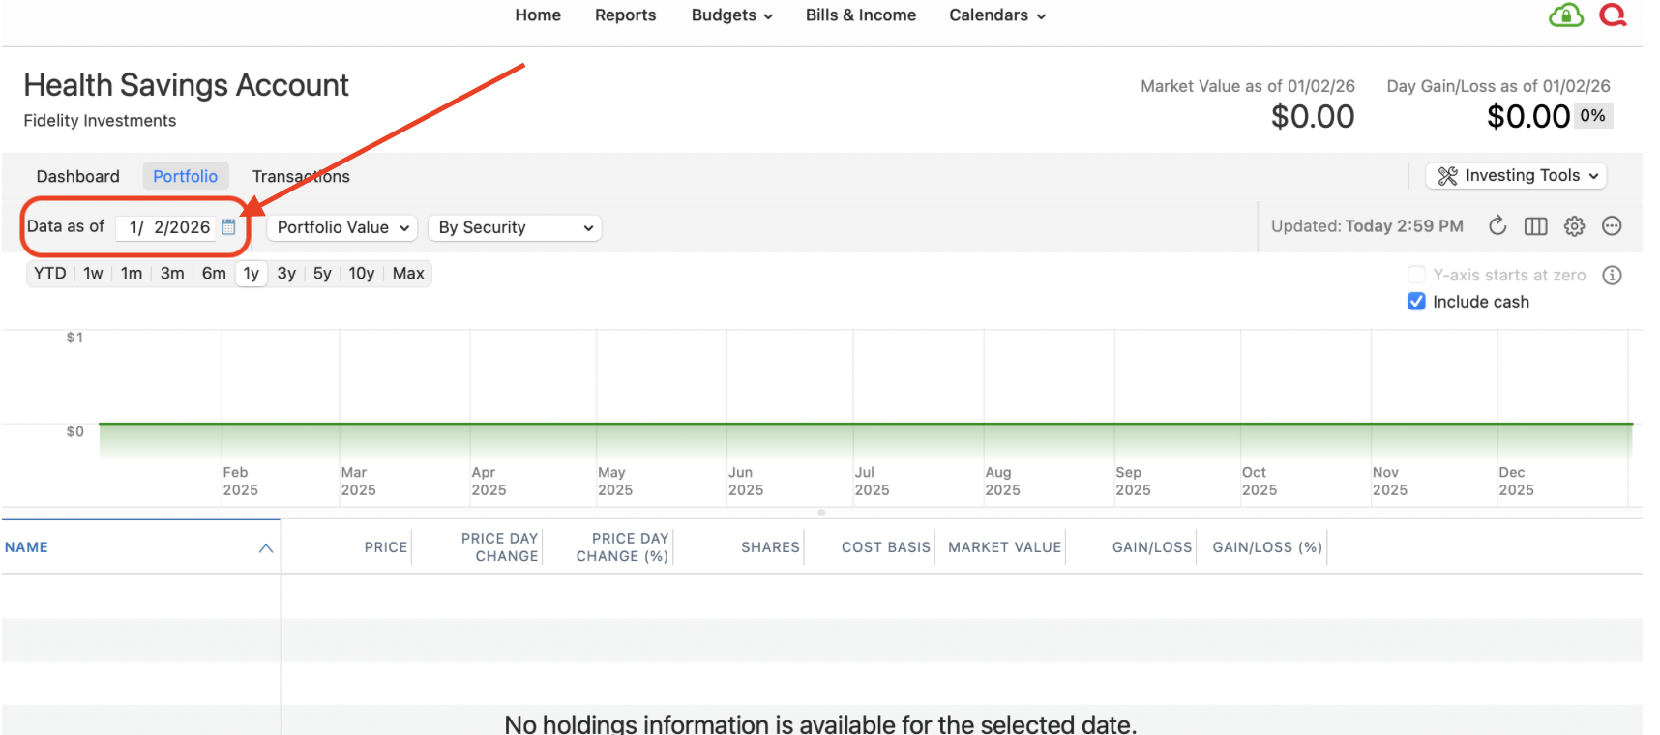Viewport: 1660px width, 735px height.
Task: Click the Investing Tools wrench icon
Action: [1447, 176]
